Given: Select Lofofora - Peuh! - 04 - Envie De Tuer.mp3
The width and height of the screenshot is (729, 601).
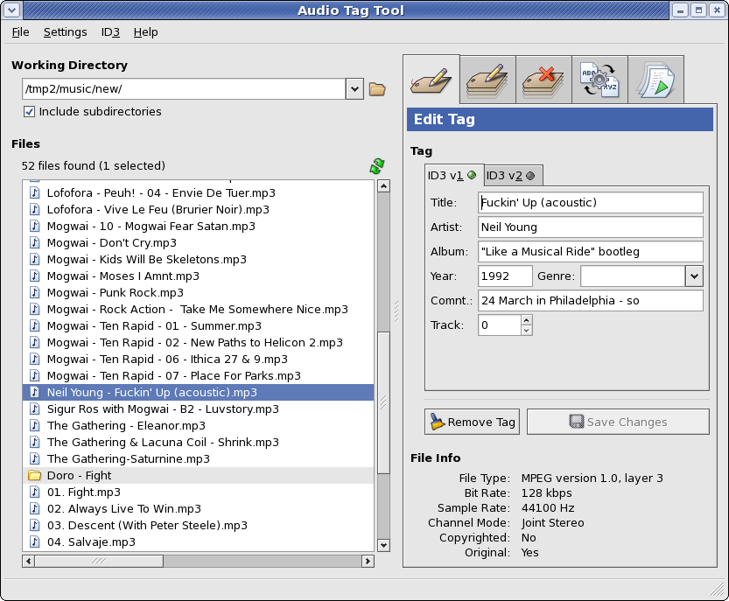Looking at the screenshot, I should pos(198,192).
